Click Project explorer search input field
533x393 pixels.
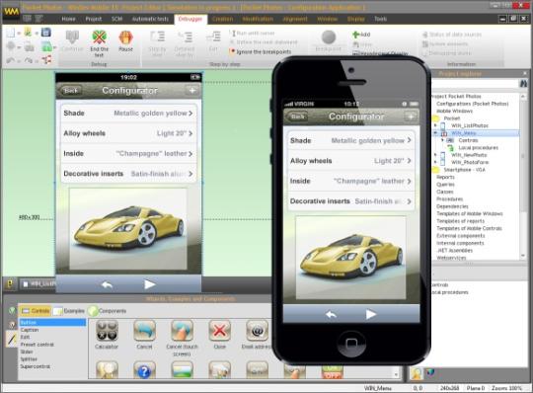coord(475,83)
